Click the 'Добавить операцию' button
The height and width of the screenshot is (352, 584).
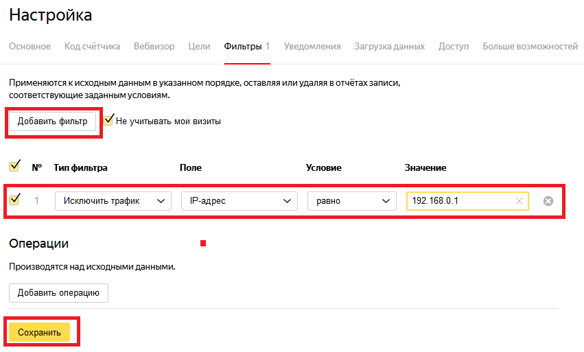click(58, 293)
